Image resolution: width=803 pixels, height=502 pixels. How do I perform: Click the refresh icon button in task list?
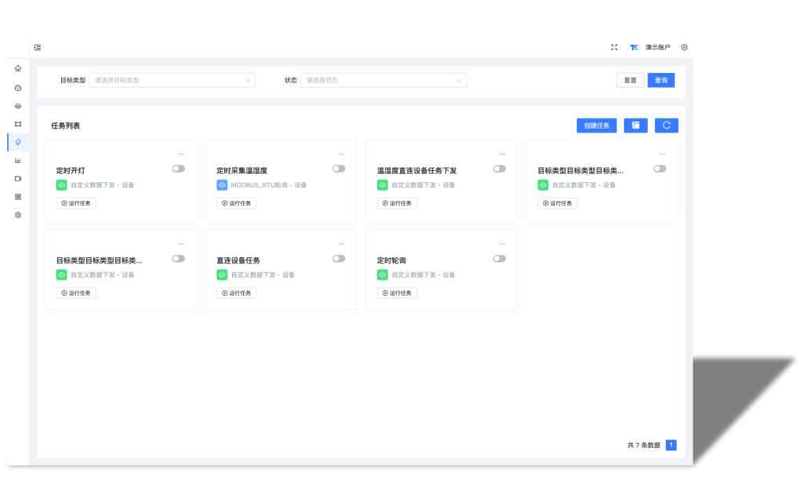pyautogui.click(x=666, y=125)
